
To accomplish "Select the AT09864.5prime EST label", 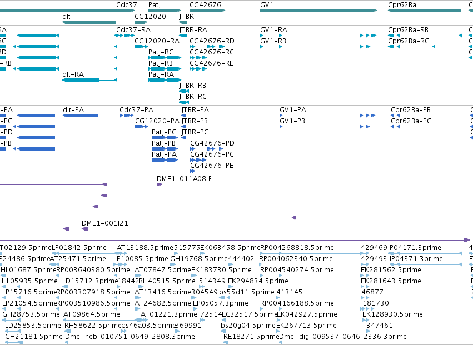I will [x=92, y=314].
